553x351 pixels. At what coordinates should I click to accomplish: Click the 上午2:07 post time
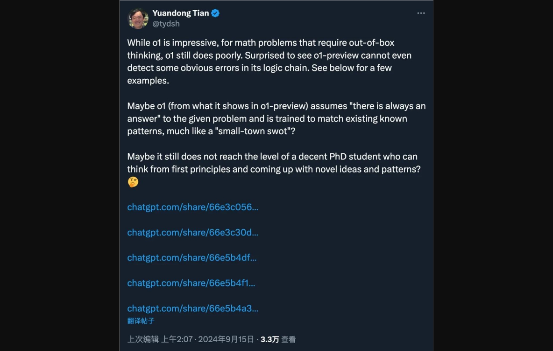177,339
